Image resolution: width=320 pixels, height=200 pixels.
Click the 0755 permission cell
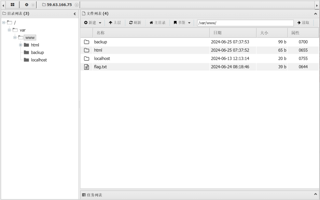pos(303,59)
